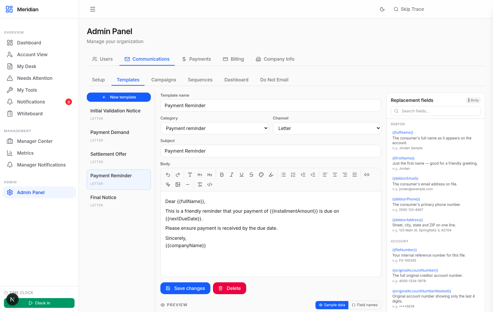Go to Dashboard in the sidebar

click(39, 43)
